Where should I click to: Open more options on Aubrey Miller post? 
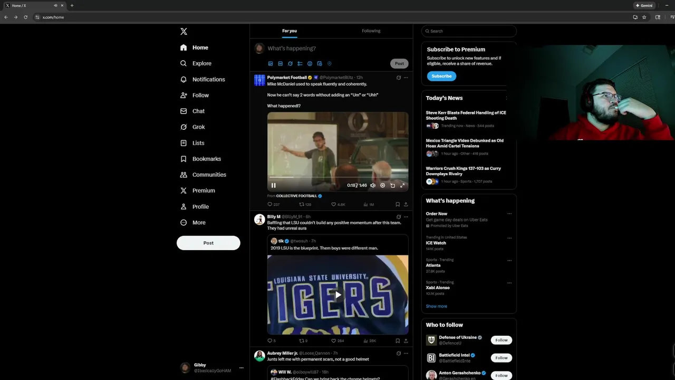click(406, 353)
